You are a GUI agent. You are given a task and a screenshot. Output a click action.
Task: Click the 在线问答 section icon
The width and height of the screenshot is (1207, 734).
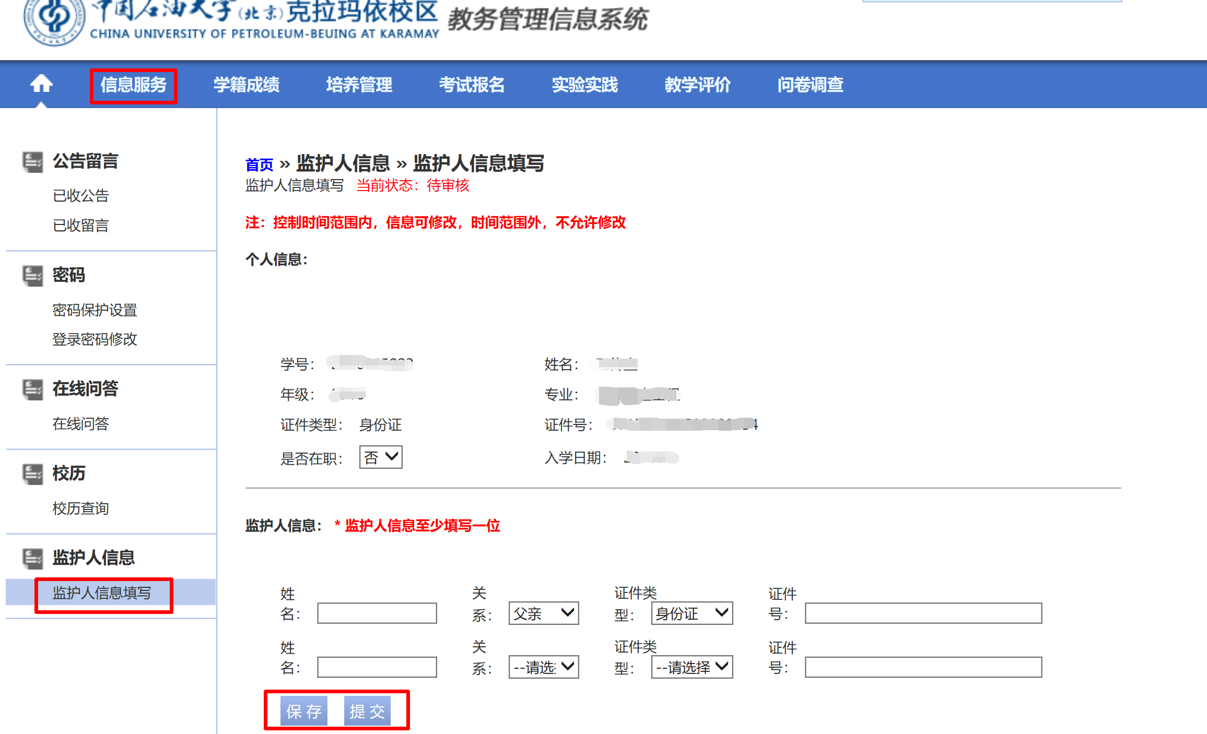coord(32,389)
